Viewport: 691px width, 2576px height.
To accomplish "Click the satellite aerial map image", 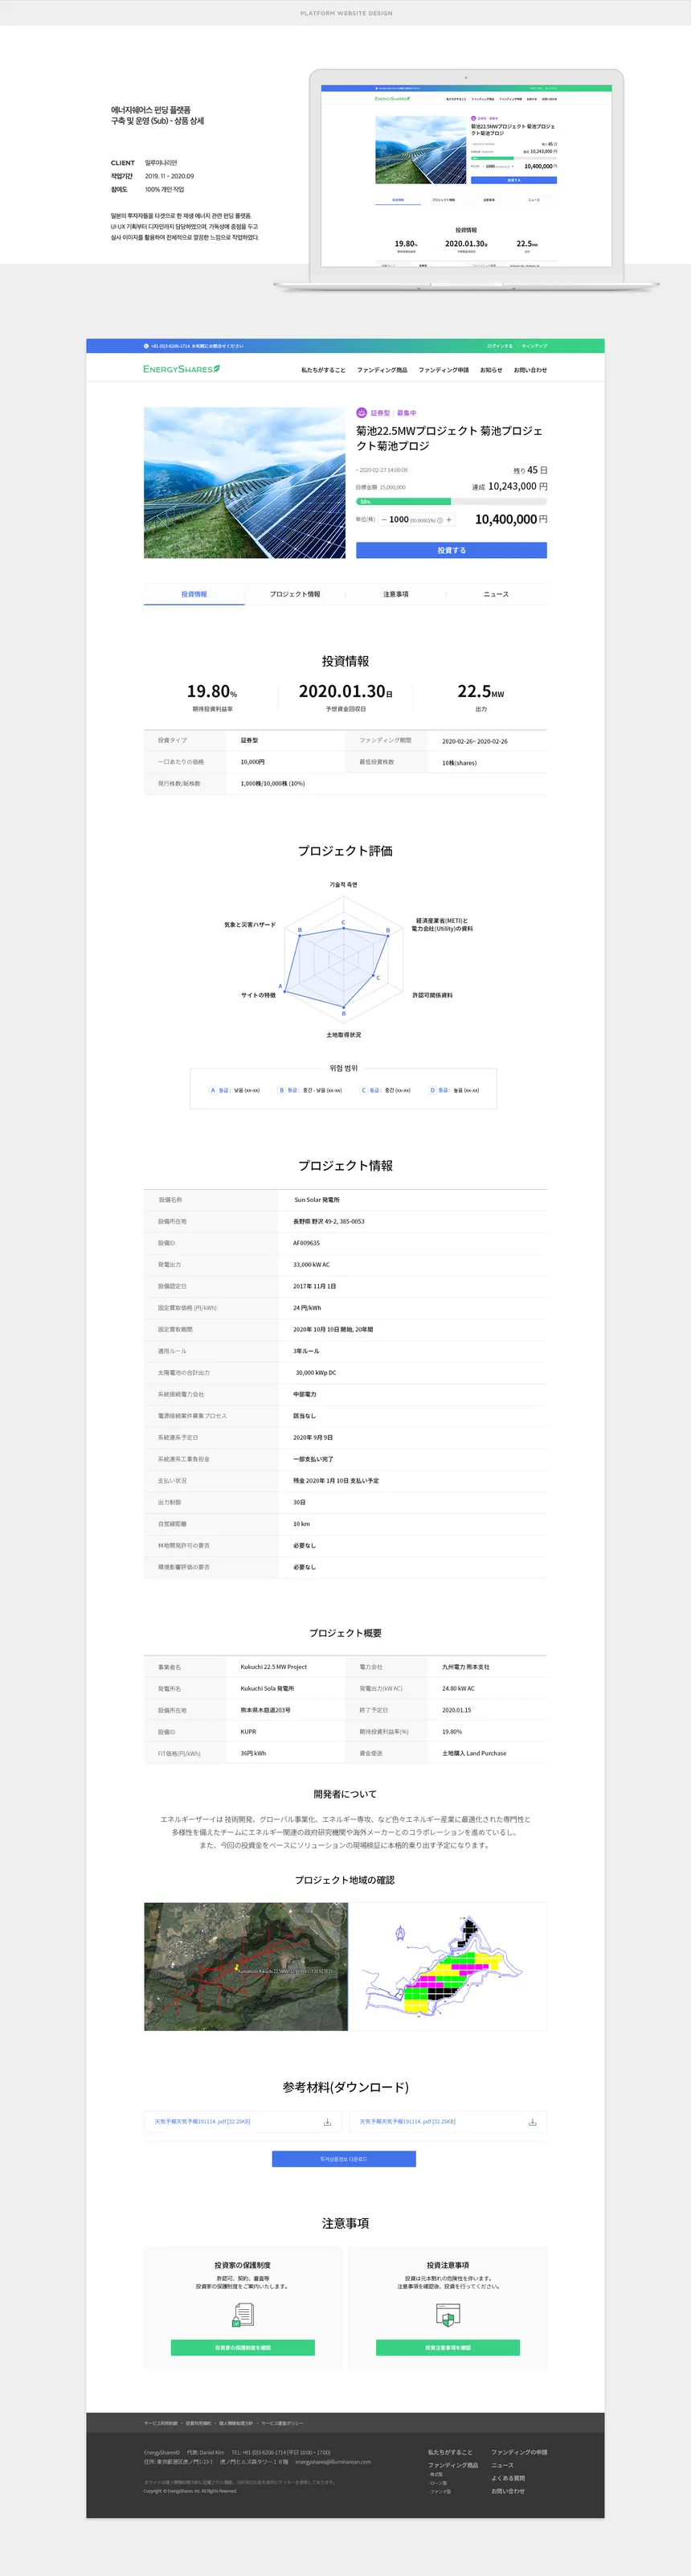I will [246, 1966].
